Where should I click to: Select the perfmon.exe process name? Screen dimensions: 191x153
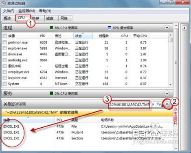pos(18,42)
